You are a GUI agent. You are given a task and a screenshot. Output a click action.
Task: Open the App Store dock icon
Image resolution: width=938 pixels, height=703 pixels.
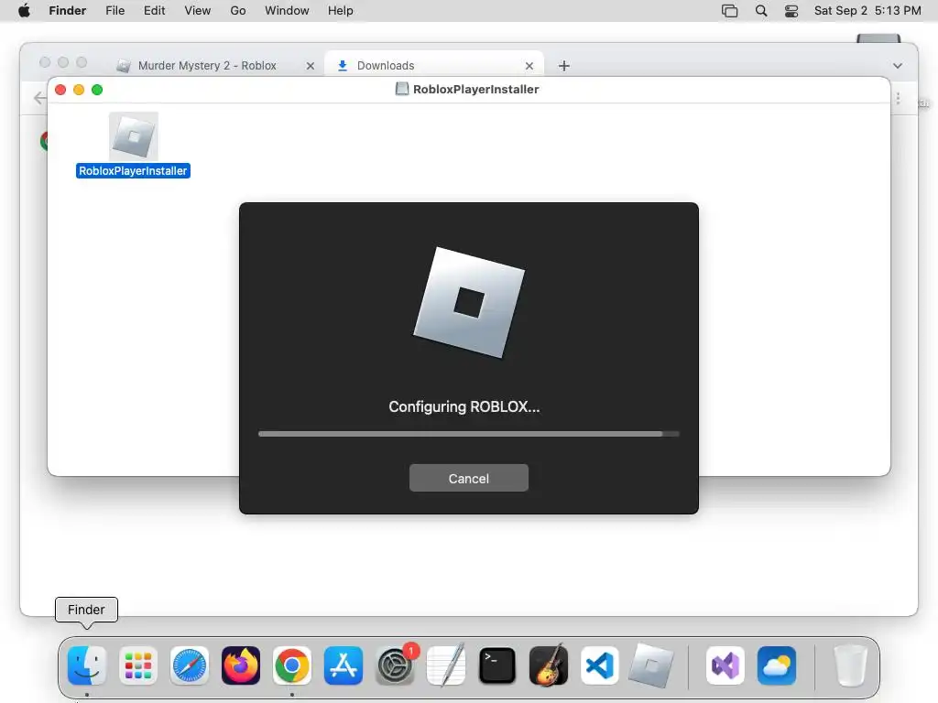(344, 665)
